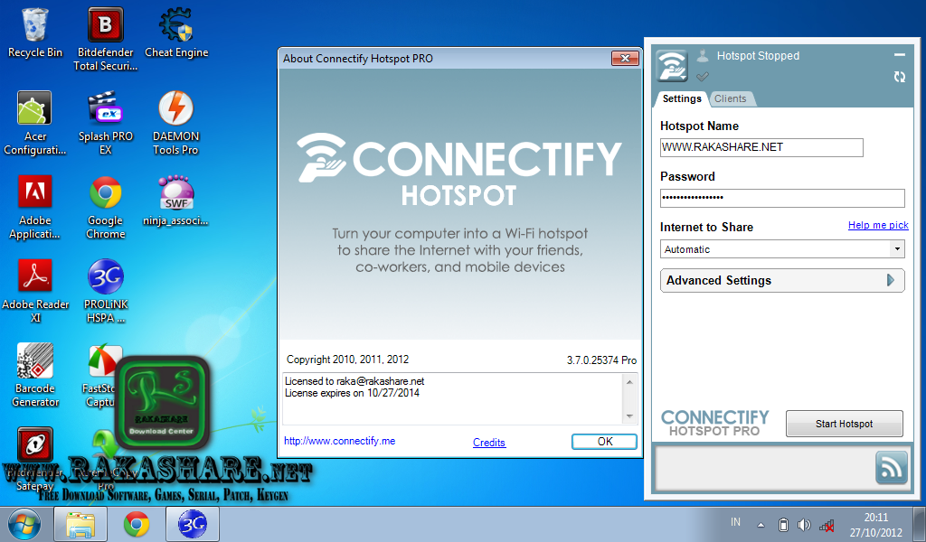Click the IN language indicator in taskbar
This screenshot has width=926, height=542.
click(x=735, y=522)
